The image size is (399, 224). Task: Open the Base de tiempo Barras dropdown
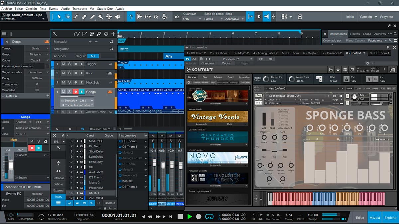[213, 19]
